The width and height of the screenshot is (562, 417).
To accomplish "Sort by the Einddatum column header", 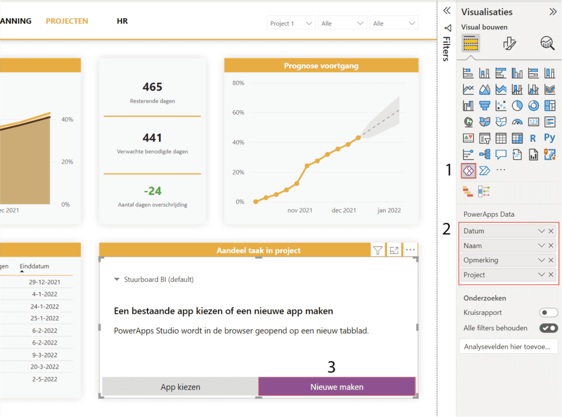I will (x=35, y=266).
